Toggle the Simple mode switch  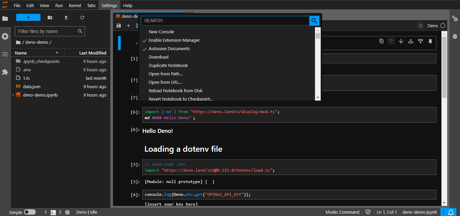tap(30, 212)
